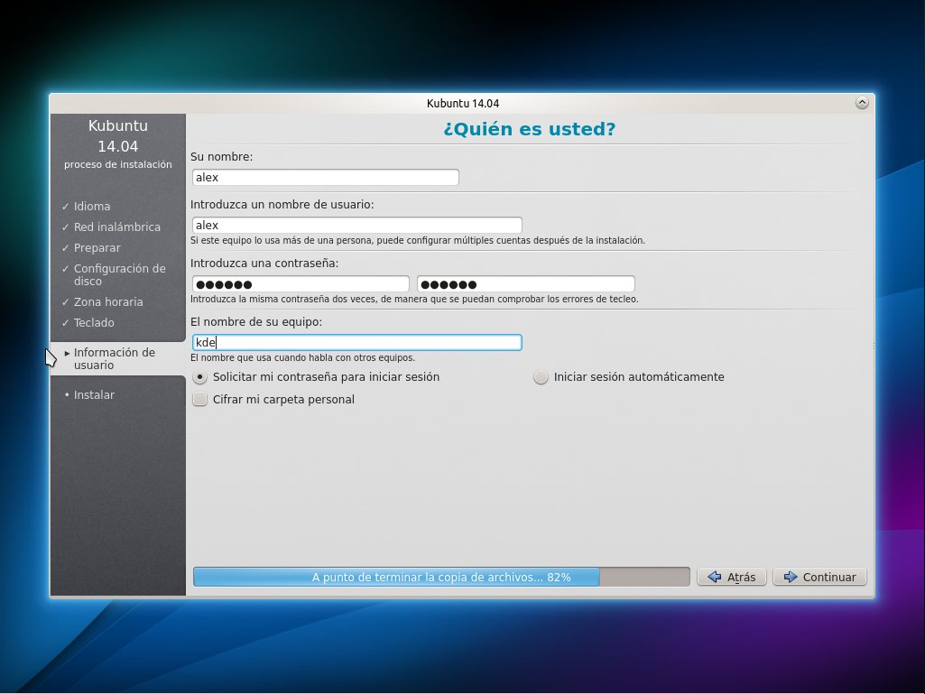Choose Iniciar sesión automáticamente option
Image resolution: width=925 pixels, height=694 pixels.
coord(629,376)
